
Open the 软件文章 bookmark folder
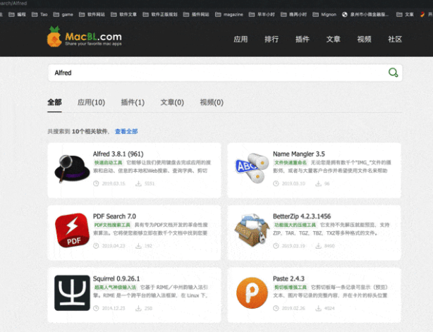(x=123, y=14)
